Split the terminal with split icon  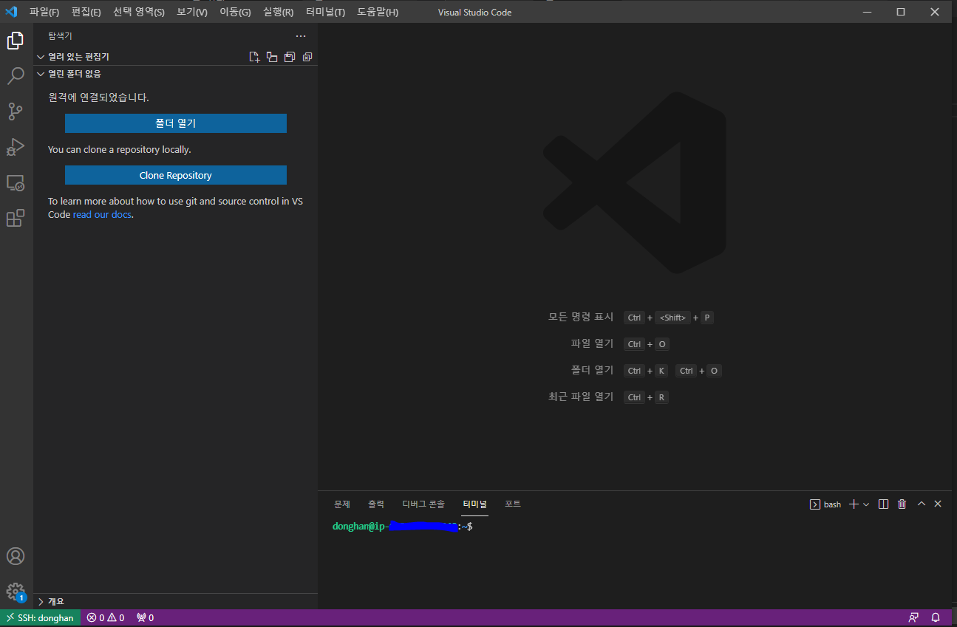coord(883,504)
